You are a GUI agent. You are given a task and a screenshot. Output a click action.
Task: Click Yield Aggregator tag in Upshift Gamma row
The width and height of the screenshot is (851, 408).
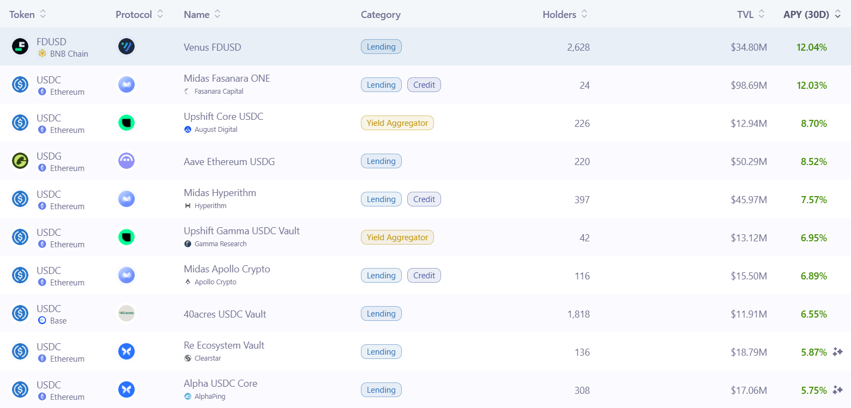397,238
